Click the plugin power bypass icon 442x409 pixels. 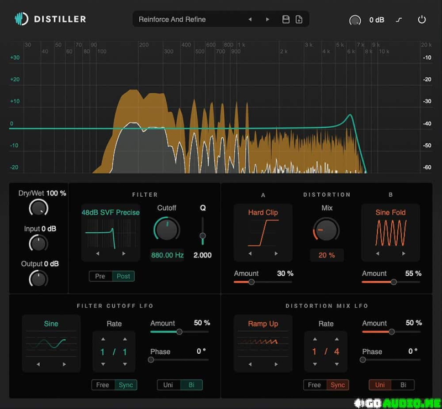[422, 19]
